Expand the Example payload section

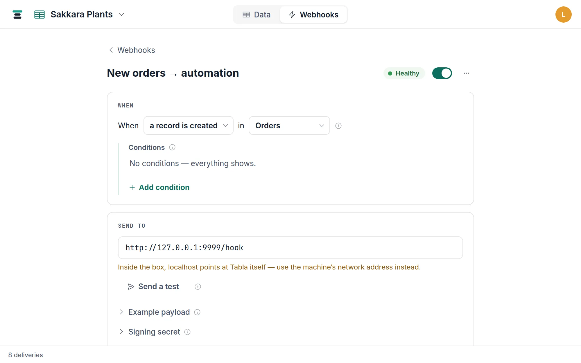click(155, 312)
